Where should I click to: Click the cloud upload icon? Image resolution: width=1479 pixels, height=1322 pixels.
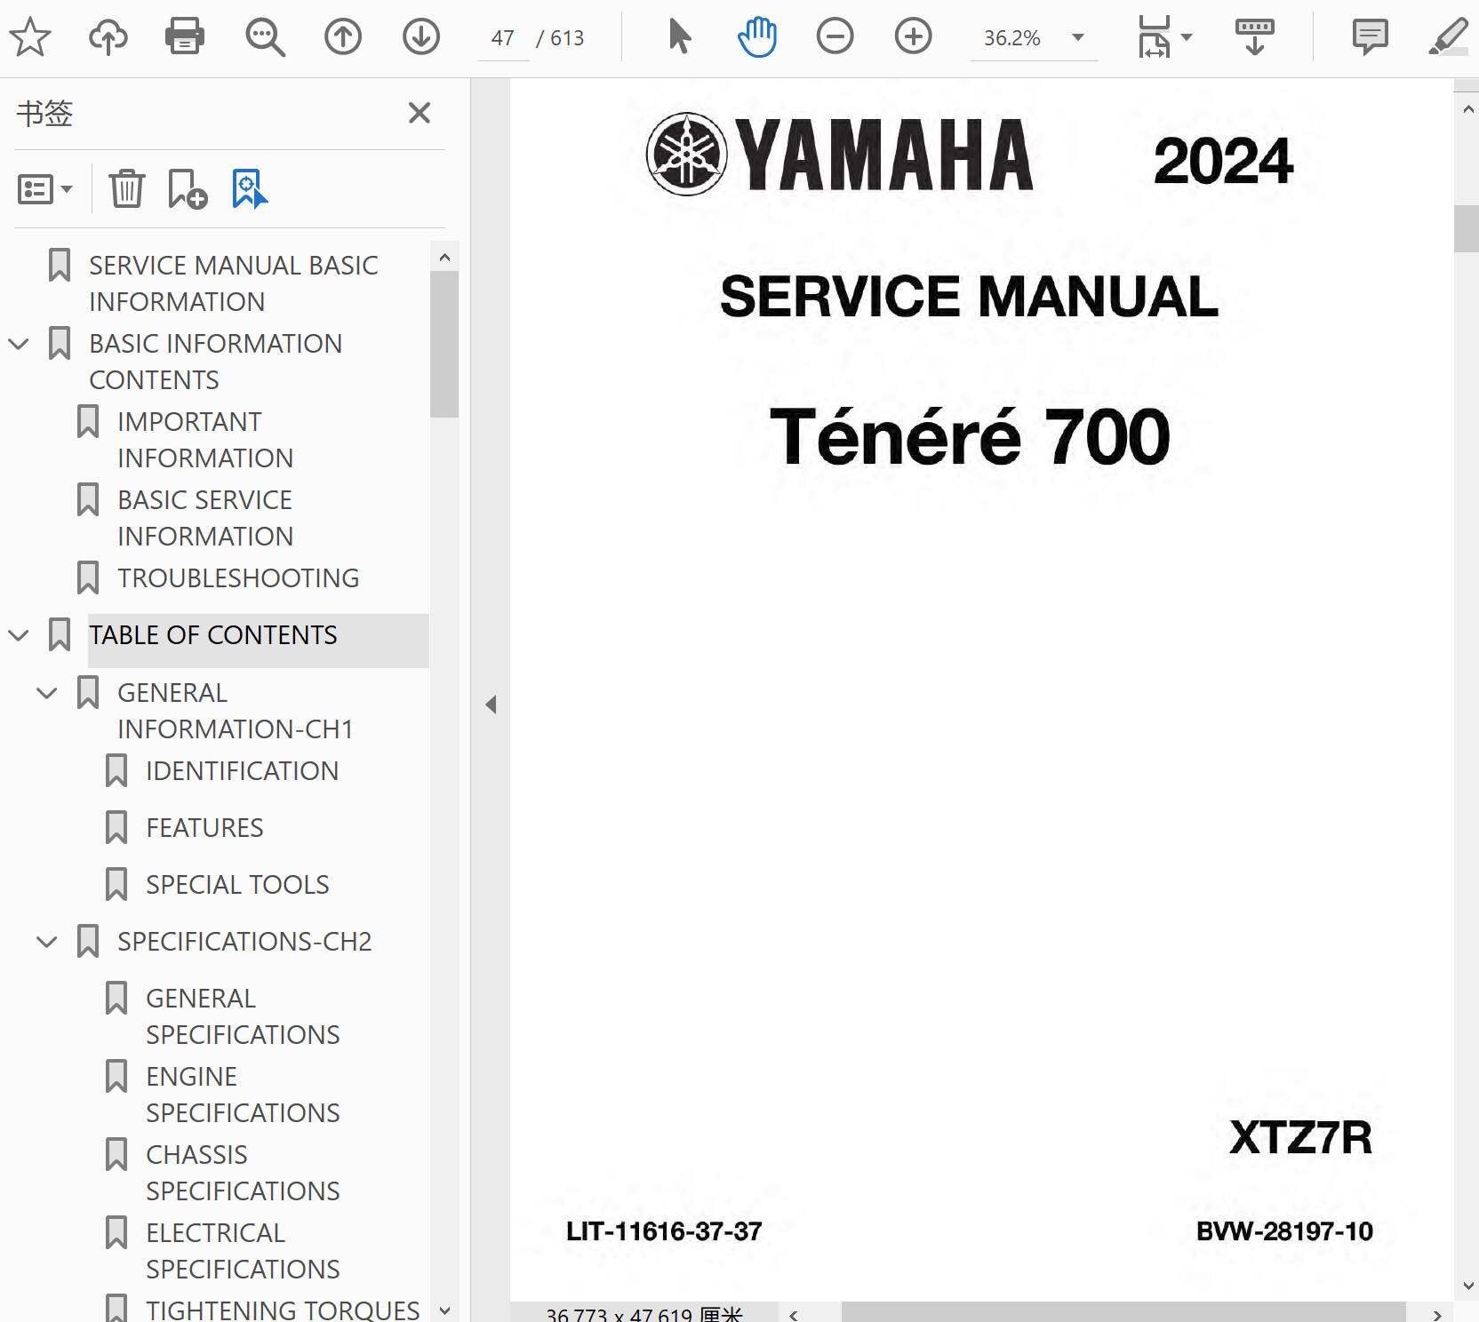point(108,37)
